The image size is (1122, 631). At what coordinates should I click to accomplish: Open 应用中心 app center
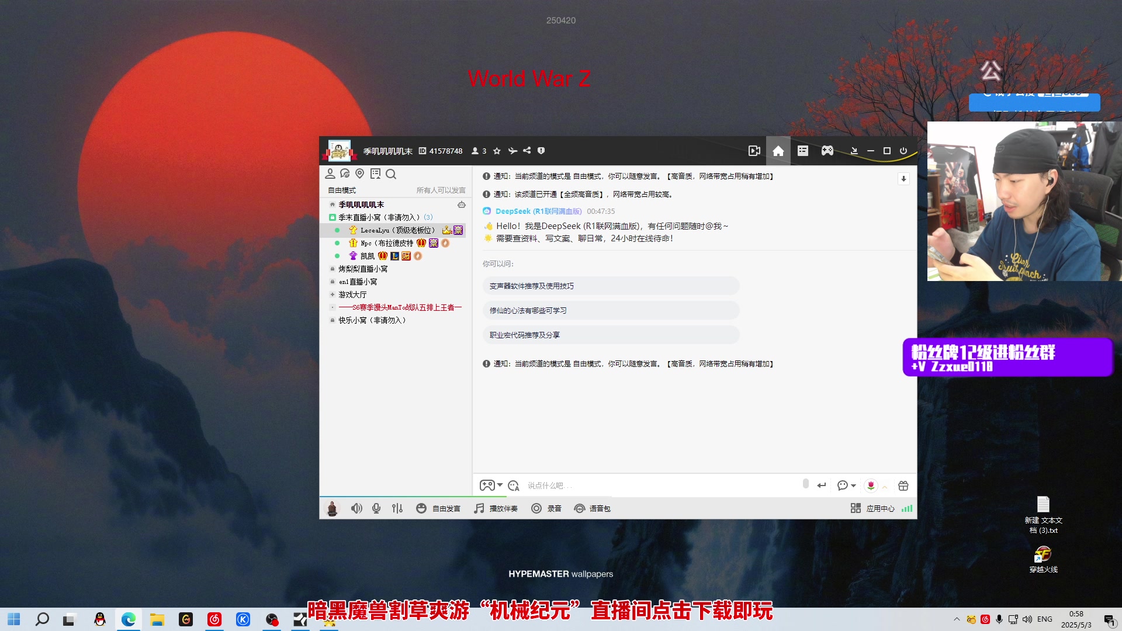(x=872, y=508)
